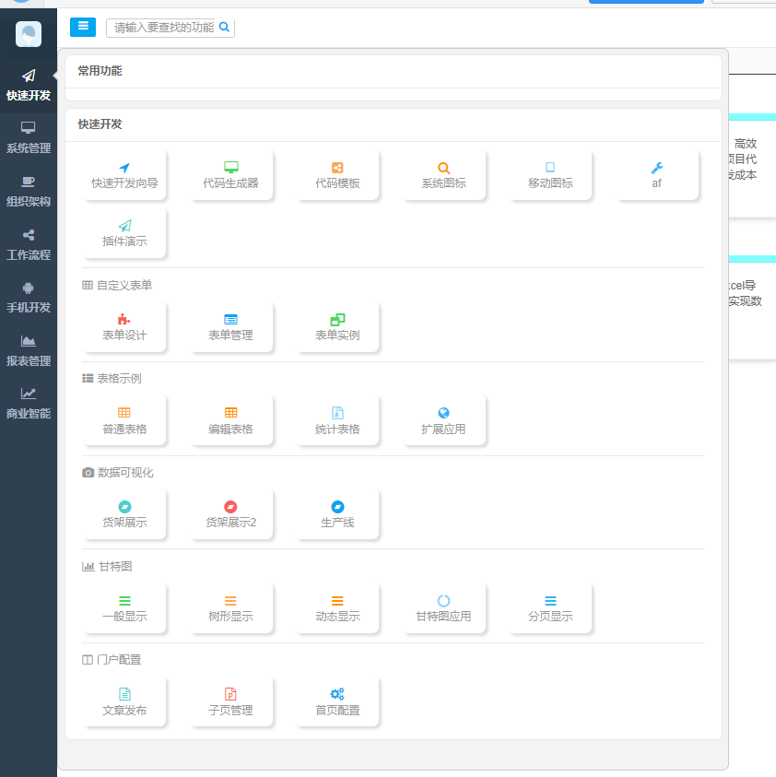Open 代码模板 template tile
The image size is (776, 777).
coord(337,175)
